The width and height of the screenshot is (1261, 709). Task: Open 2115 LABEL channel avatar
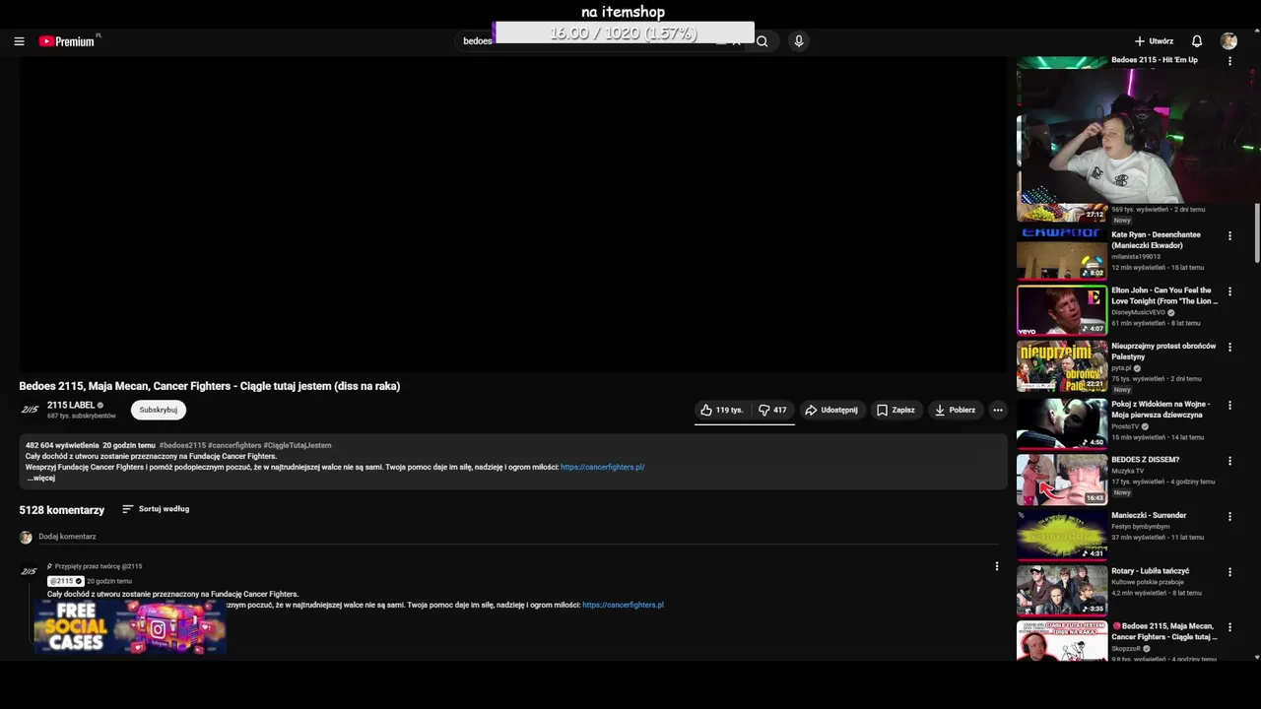click(x=30, y=410)
